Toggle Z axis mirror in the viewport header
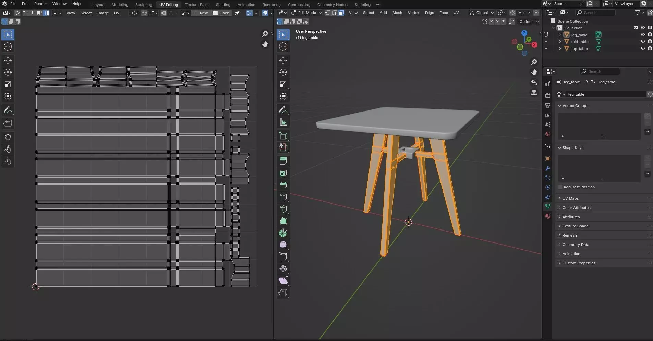The image size is (653, 341). (503, 22)
